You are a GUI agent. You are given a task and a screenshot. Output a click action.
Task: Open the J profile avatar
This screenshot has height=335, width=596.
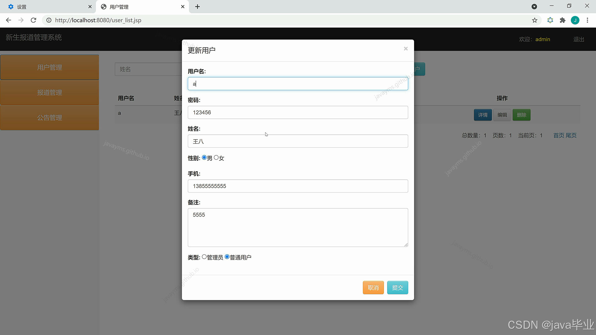tap(575, 20)
